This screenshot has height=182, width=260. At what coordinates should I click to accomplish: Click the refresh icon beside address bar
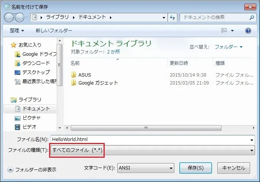pos(172,17)
